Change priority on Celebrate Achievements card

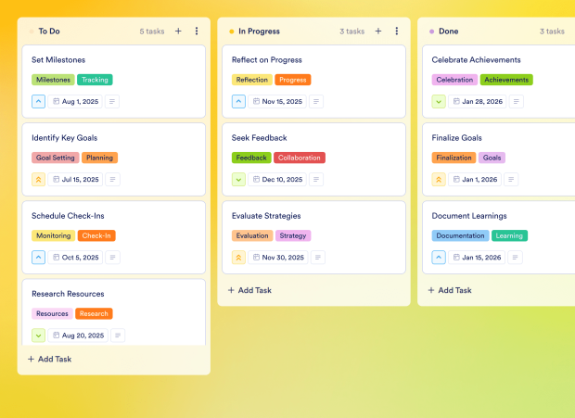[439, 102]
